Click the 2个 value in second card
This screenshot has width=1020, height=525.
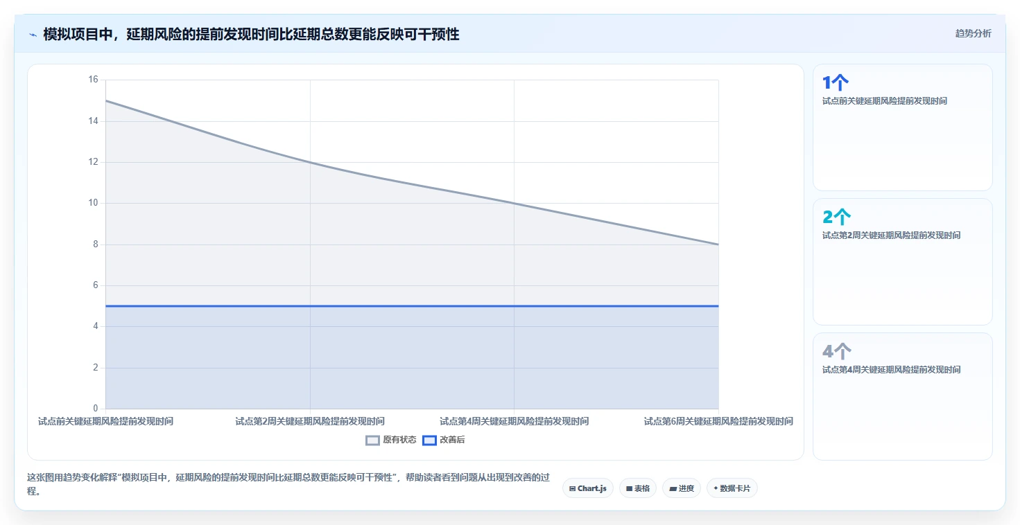pos(836,217)
